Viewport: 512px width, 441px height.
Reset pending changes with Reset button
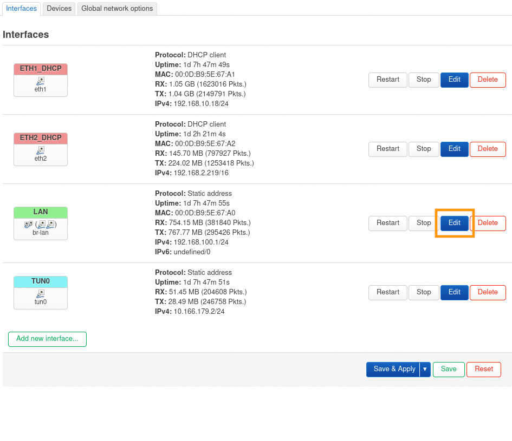484,370
